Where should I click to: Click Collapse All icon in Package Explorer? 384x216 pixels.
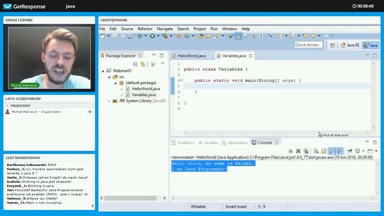tap(135, 64)
